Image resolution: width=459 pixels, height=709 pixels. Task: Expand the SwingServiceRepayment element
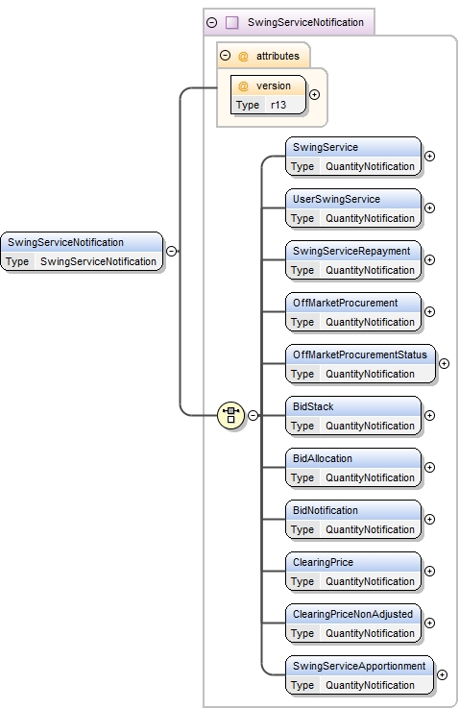(429, 259)
